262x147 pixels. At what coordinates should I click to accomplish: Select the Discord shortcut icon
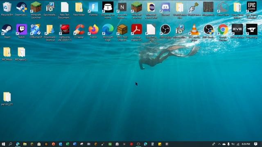[x=165, y=7]
